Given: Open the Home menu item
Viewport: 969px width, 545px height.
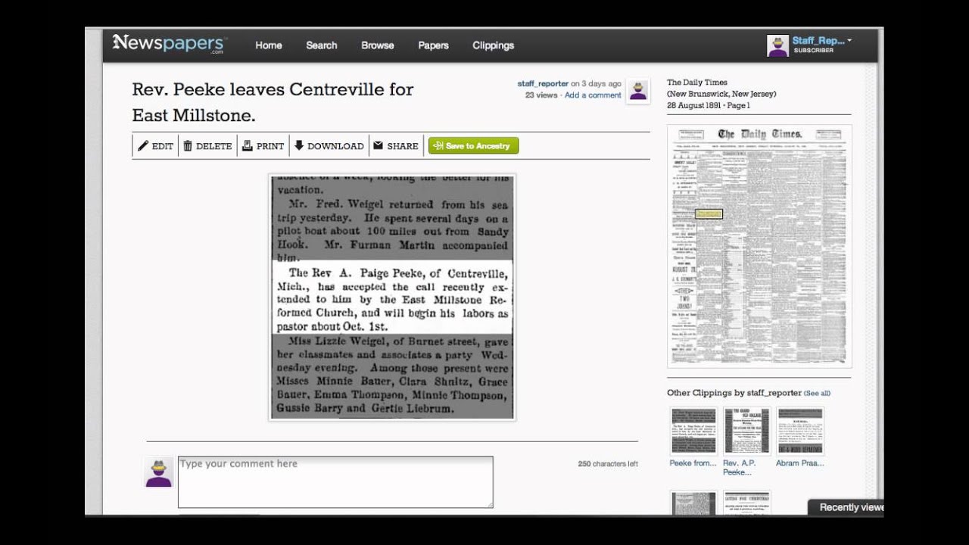Looking at the screenshot, I should (269, 45).
